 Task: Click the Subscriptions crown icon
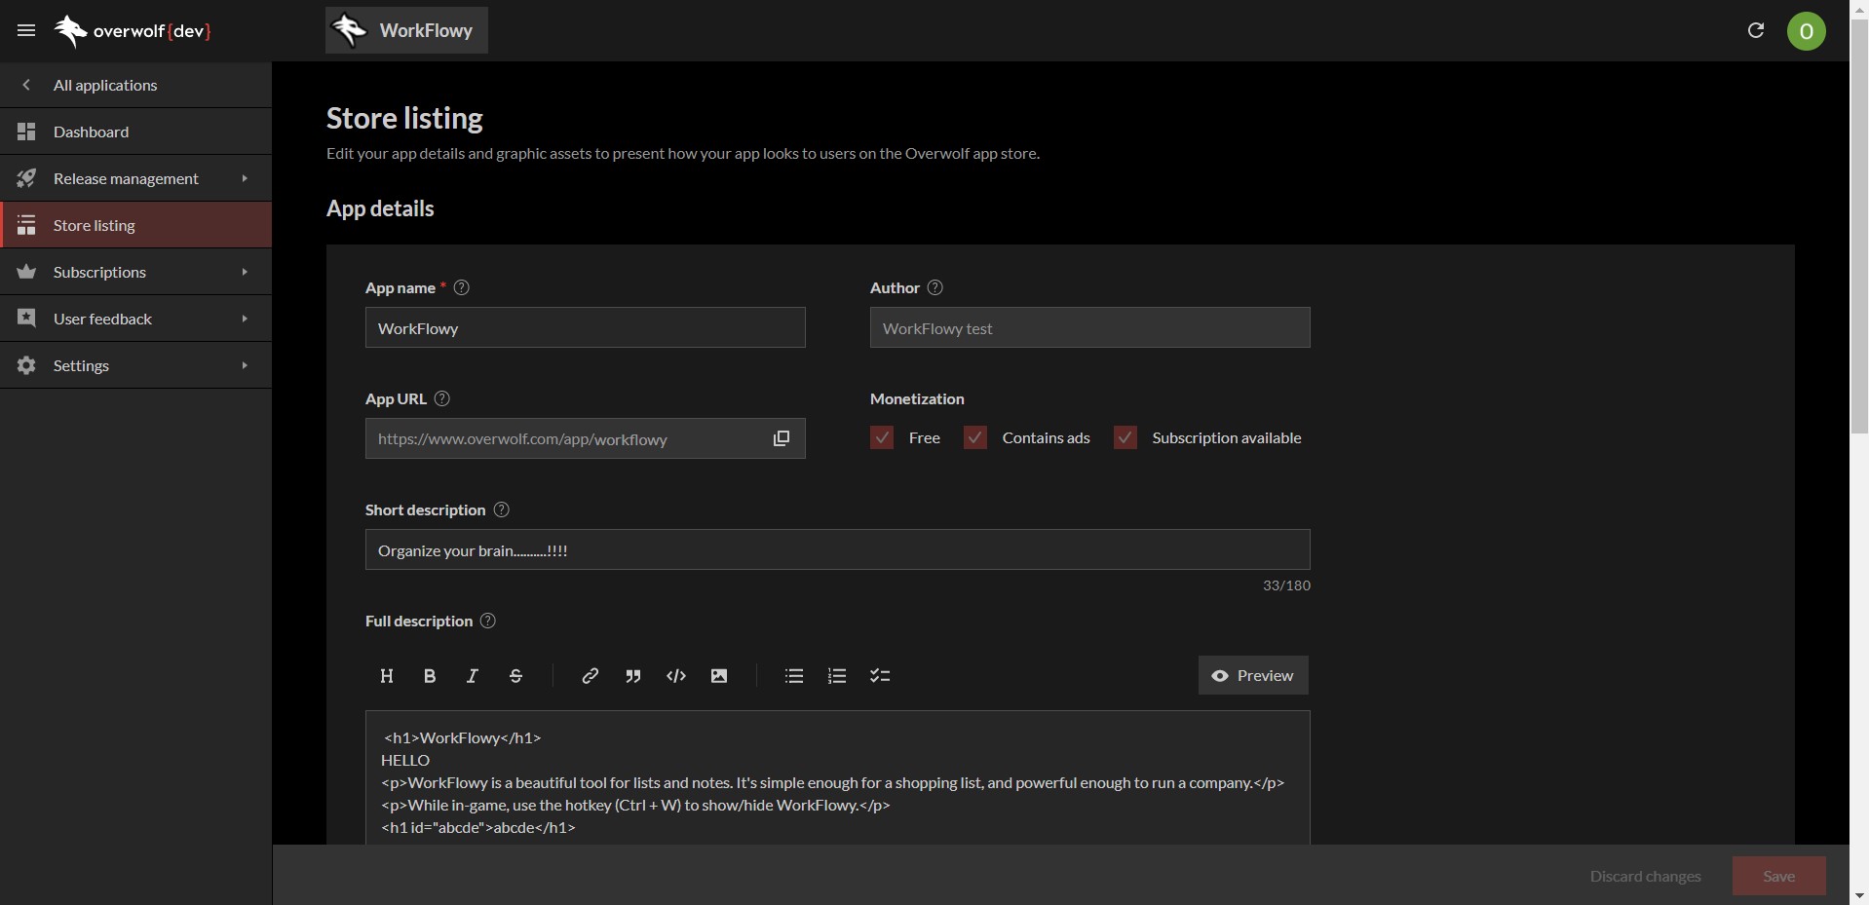[26, 272]
